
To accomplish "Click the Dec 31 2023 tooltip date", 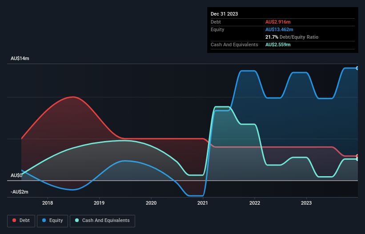I will [224, 14].
